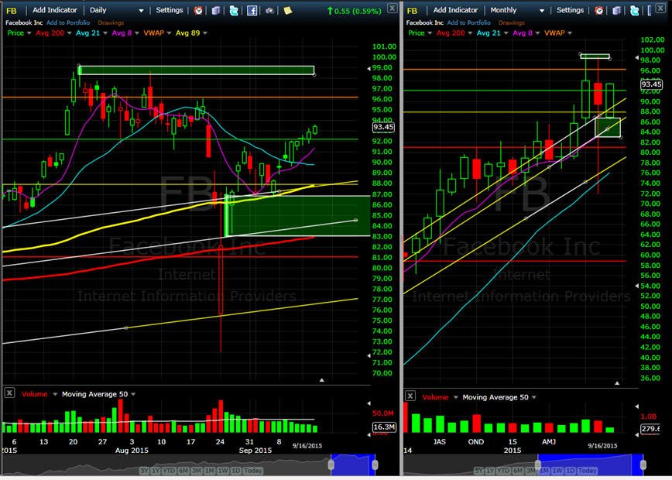Viewport: 672px width, 480px height.
Task: Open Settings in the Monthly chart
Action: click(x=570, y=10)
